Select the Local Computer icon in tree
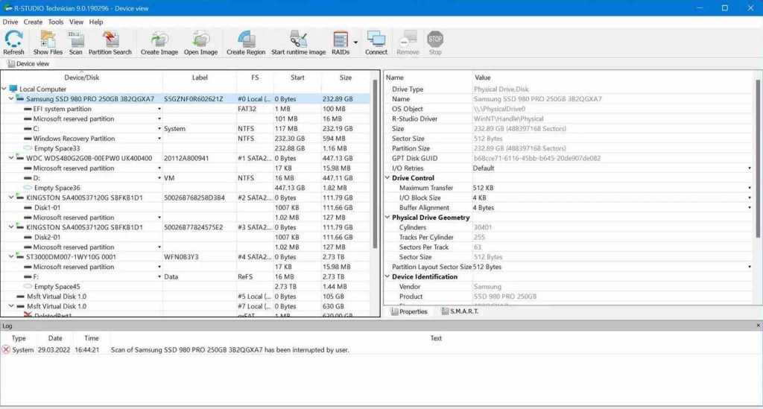The height and width of the screenshot is (409, 763). point(13,89)
